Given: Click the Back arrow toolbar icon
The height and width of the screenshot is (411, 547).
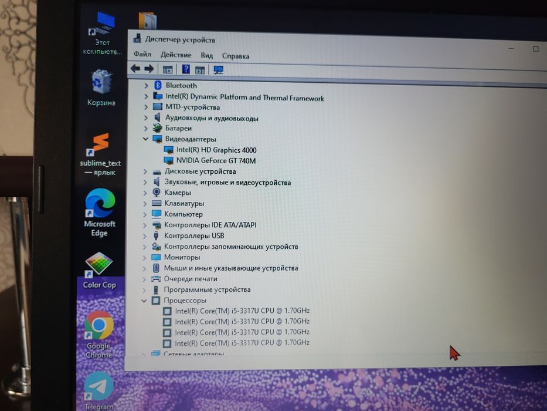Looking at the screenshot, I should coord(135,69).
